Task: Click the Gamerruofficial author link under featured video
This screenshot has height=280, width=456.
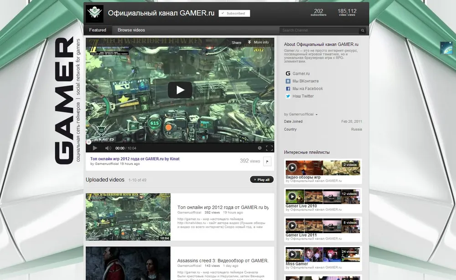Action: (107, 164)
